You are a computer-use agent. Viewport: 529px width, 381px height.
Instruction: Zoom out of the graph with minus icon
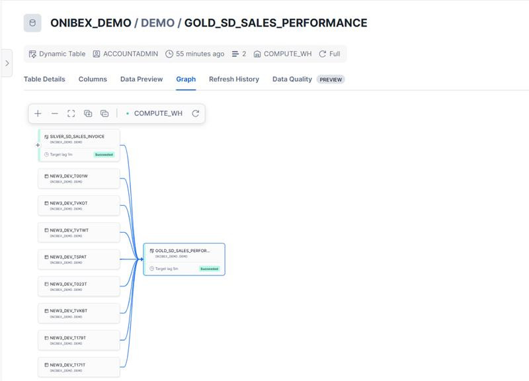point(55,114)
